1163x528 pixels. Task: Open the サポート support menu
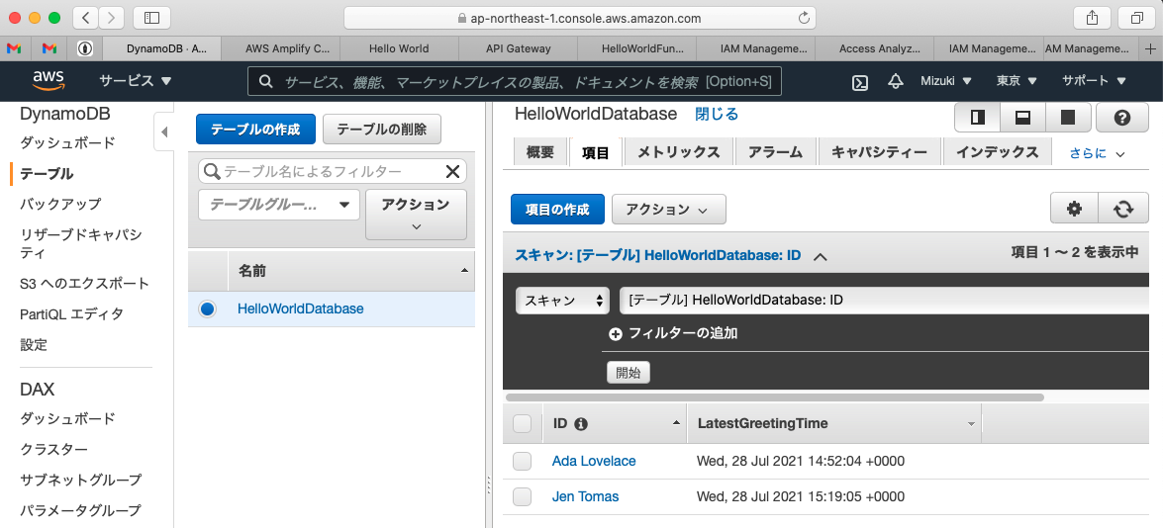(x=1094, y=81)
